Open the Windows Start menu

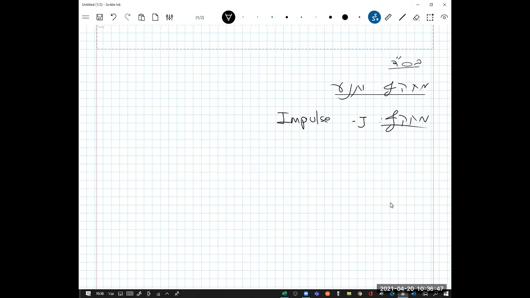446,294
